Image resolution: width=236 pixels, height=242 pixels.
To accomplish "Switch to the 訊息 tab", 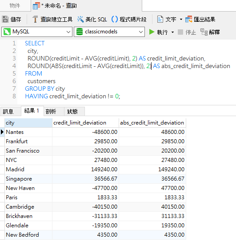I will [11, 111].
